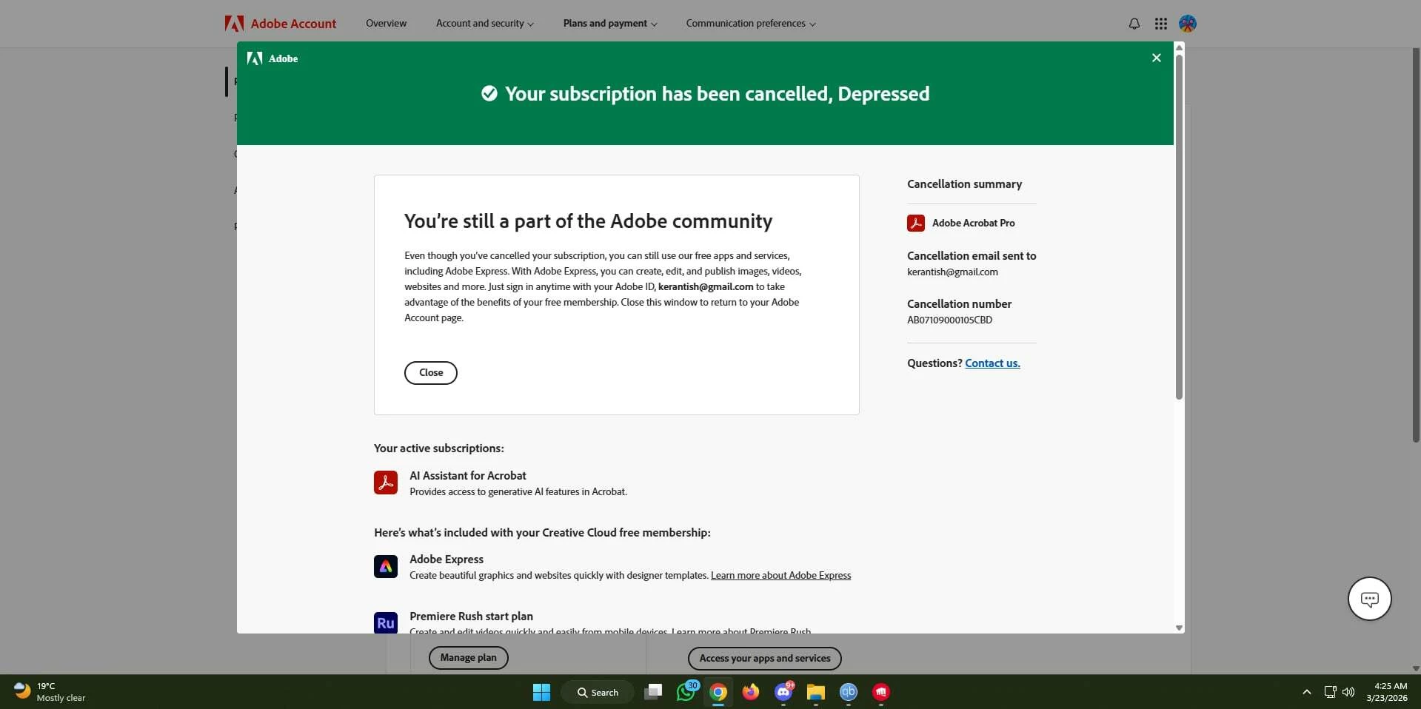Go to the Overview tab
Image resolution: width=1421 pixels, height=709 pixels.
(386, 24)
